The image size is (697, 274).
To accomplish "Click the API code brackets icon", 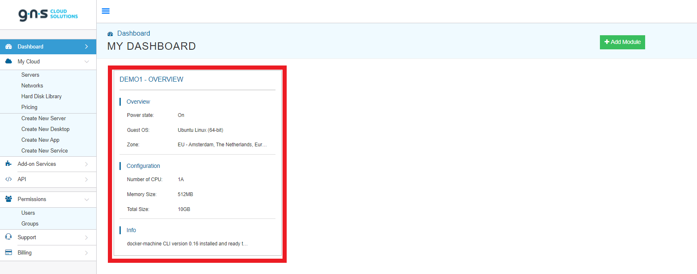I will [9, 179].
